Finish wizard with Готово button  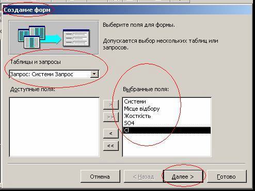(227, 177)
